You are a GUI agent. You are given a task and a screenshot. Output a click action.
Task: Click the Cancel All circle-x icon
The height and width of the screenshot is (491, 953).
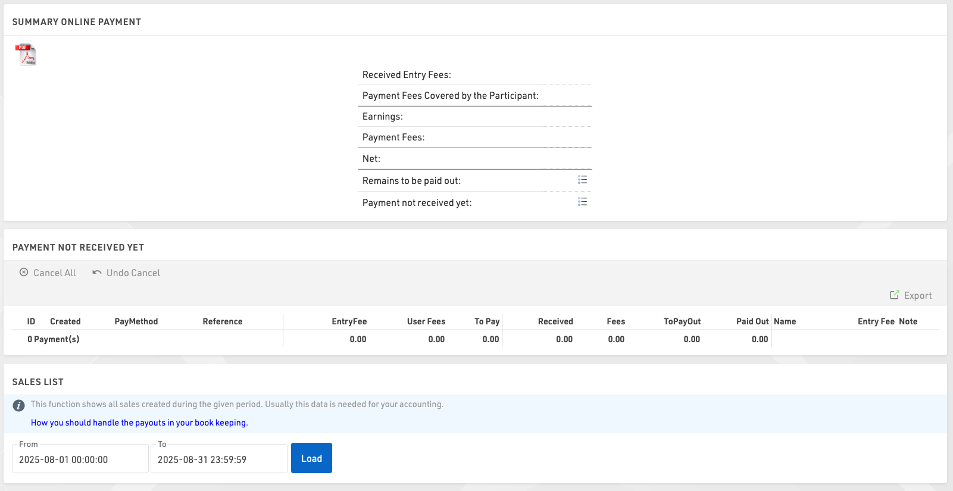click(24, 272)
